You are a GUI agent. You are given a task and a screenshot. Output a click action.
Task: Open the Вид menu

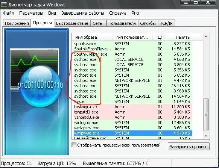(x=52, y=13)
